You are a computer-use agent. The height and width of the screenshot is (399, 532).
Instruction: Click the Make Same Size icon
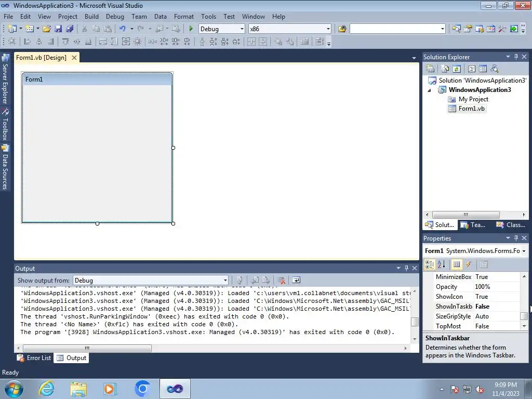(x=126, y=42)
